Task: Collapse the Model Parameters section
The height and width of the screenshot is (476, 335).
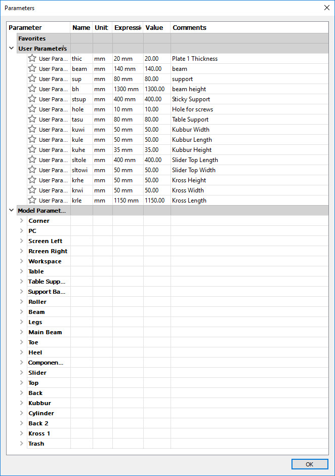Action: click(12, 211)
